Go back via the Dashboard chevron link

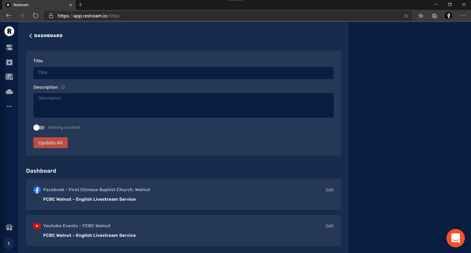point(46,36)
